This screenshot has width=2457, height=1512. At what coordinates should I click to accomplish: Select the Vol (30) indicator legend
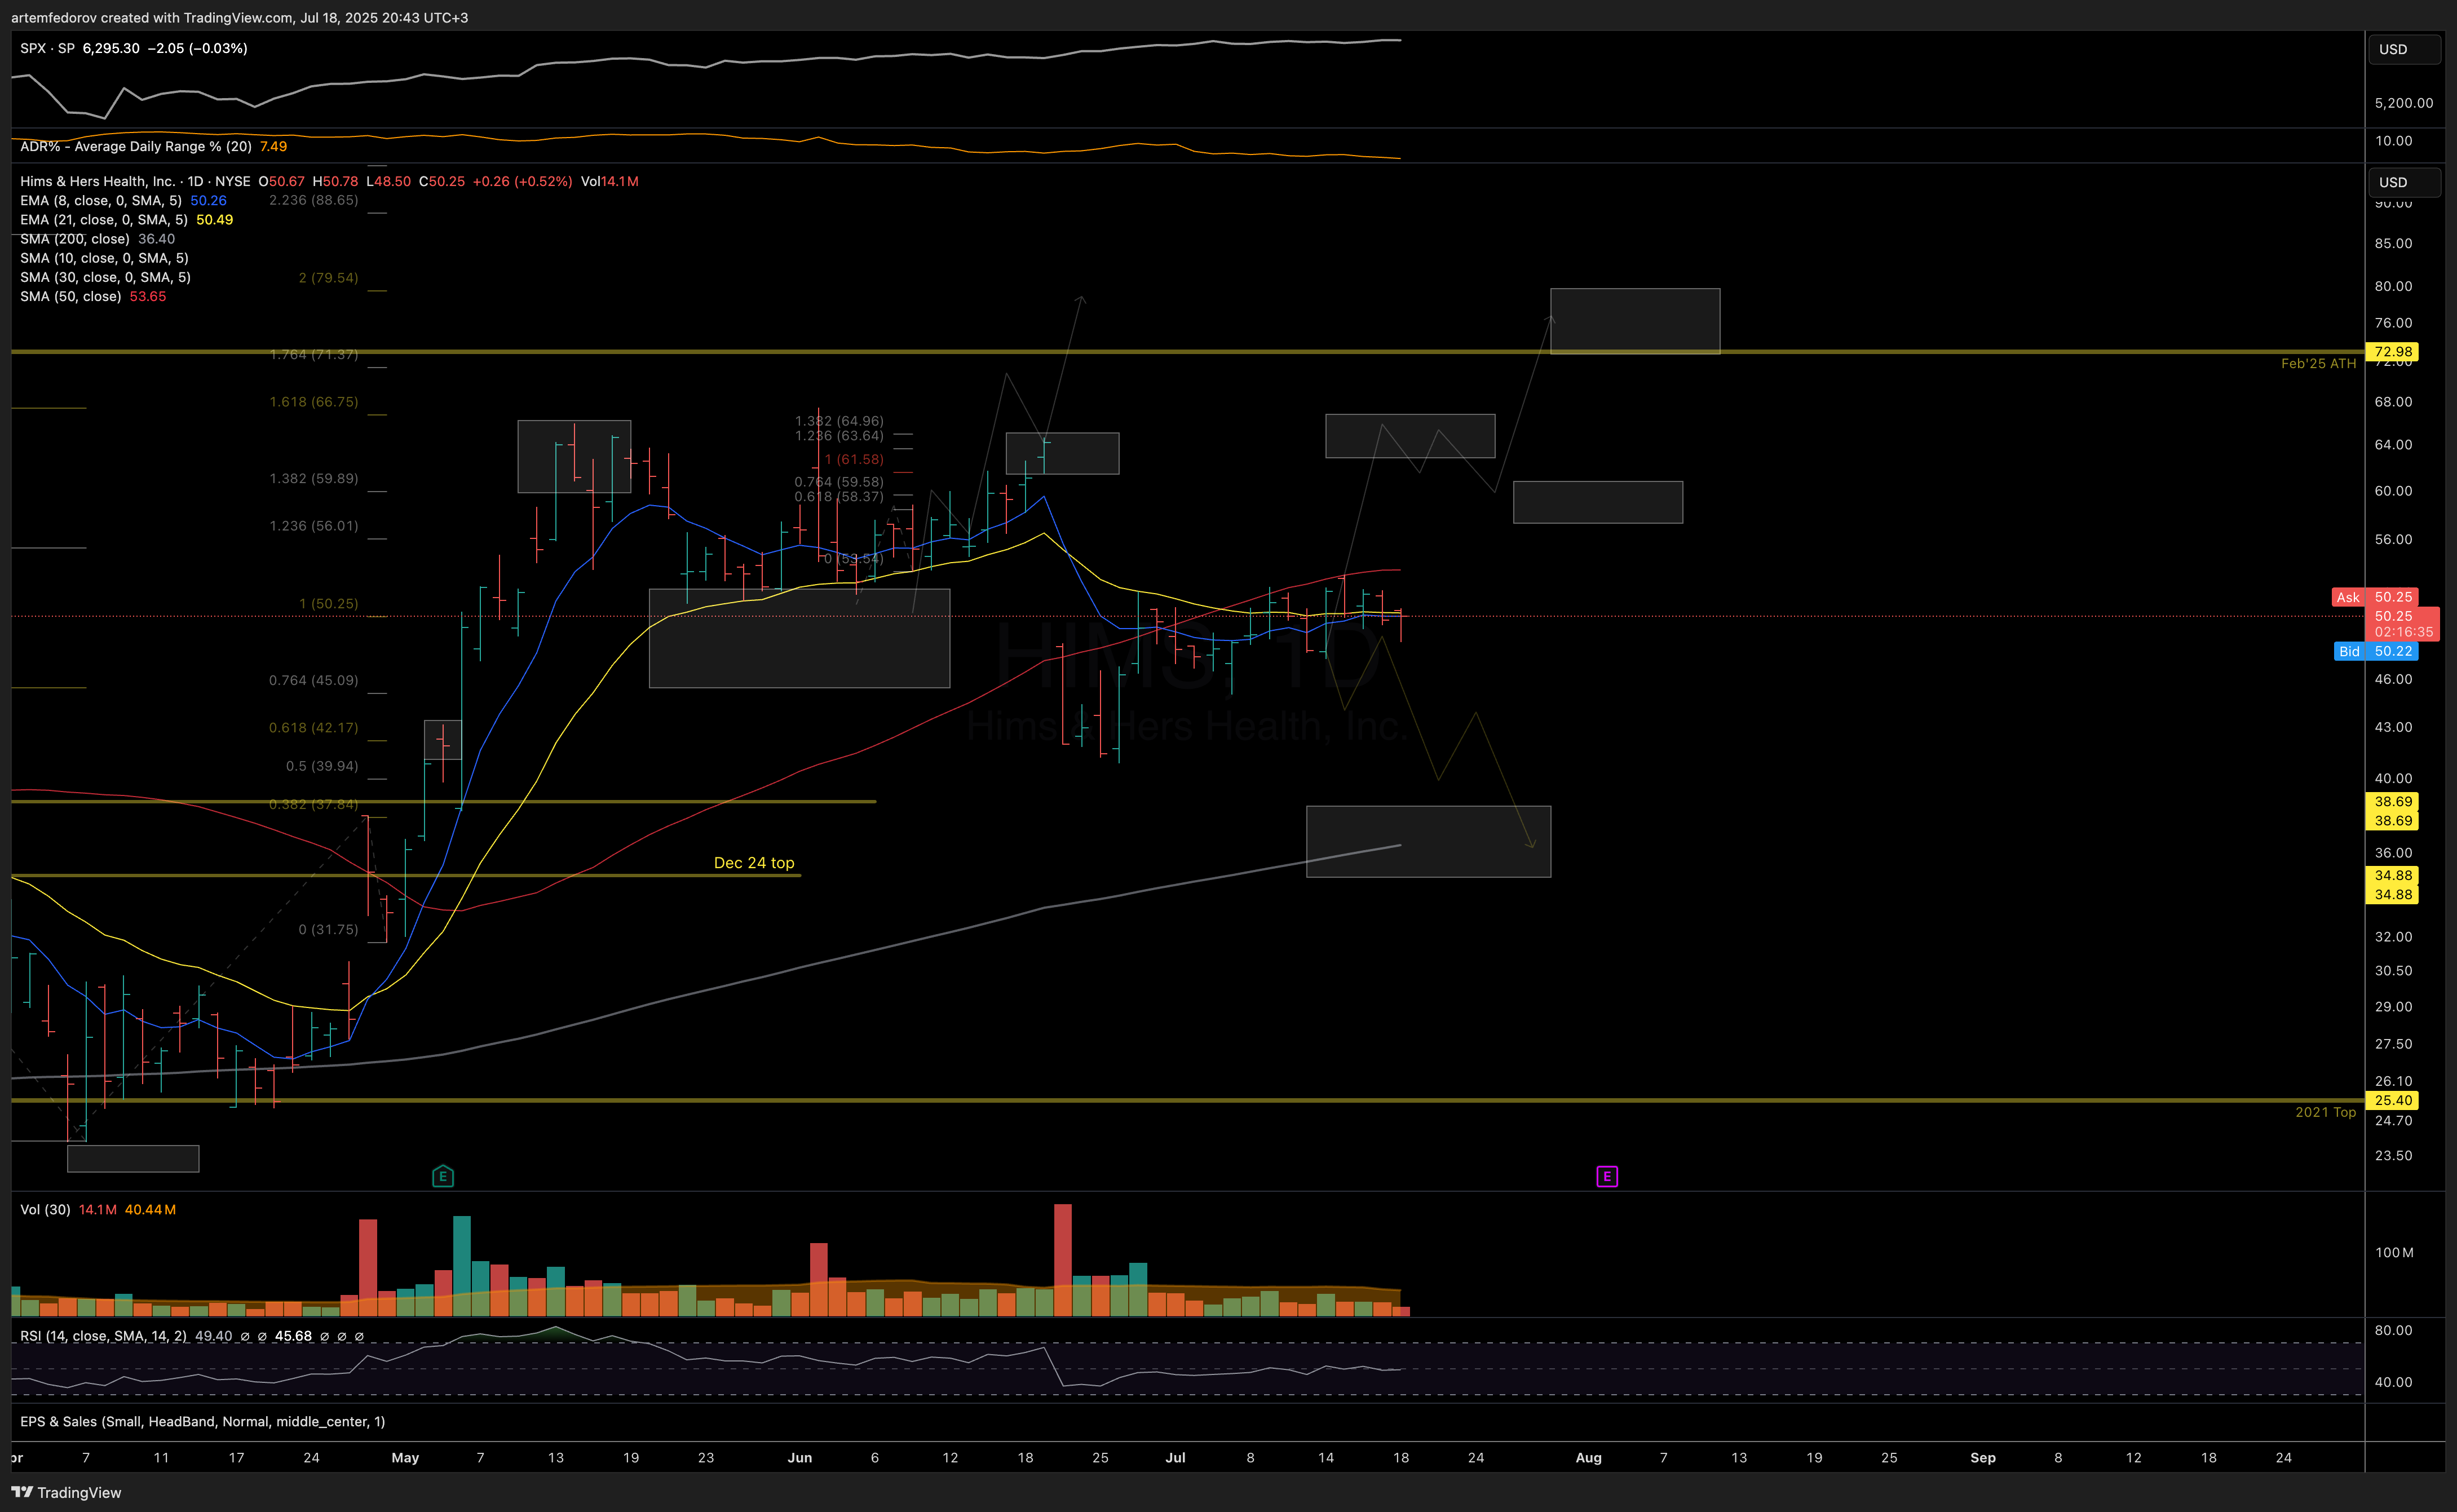click(x=45, y=1209)
